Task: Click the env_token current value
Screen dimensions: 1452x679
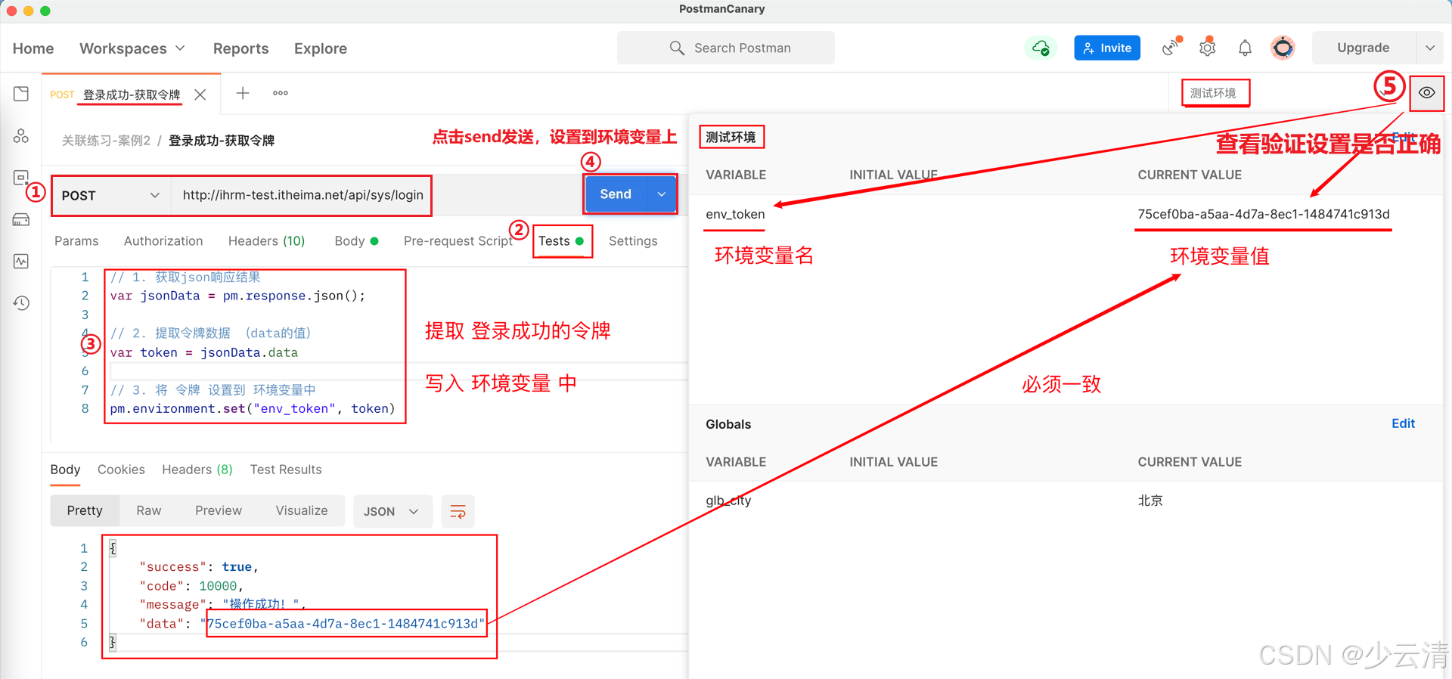Action: [x=1264, y=214]
